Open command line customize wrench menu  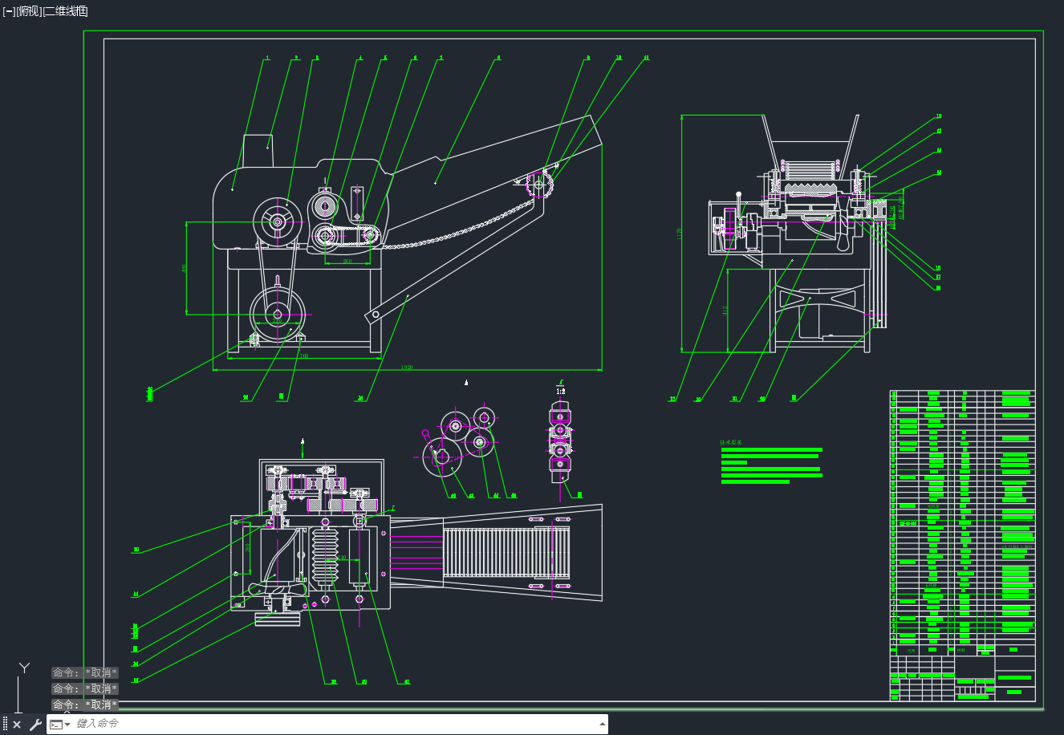(35, 725)
